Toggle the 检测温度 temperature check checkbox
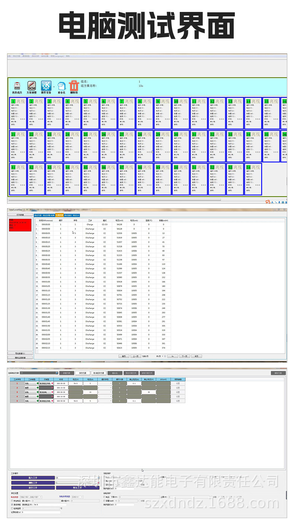This screenshot has width=294, height=522. pos(12,509)
